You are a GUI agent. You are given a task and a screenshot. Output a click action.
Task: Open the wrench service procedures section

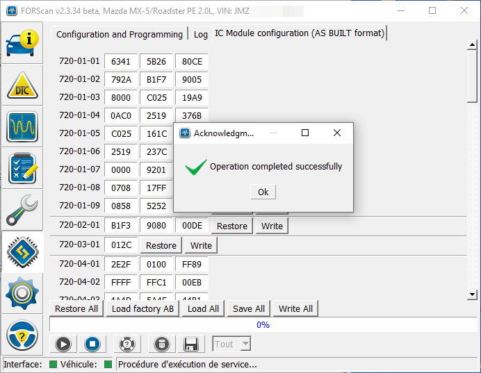[x=22, y=210]
